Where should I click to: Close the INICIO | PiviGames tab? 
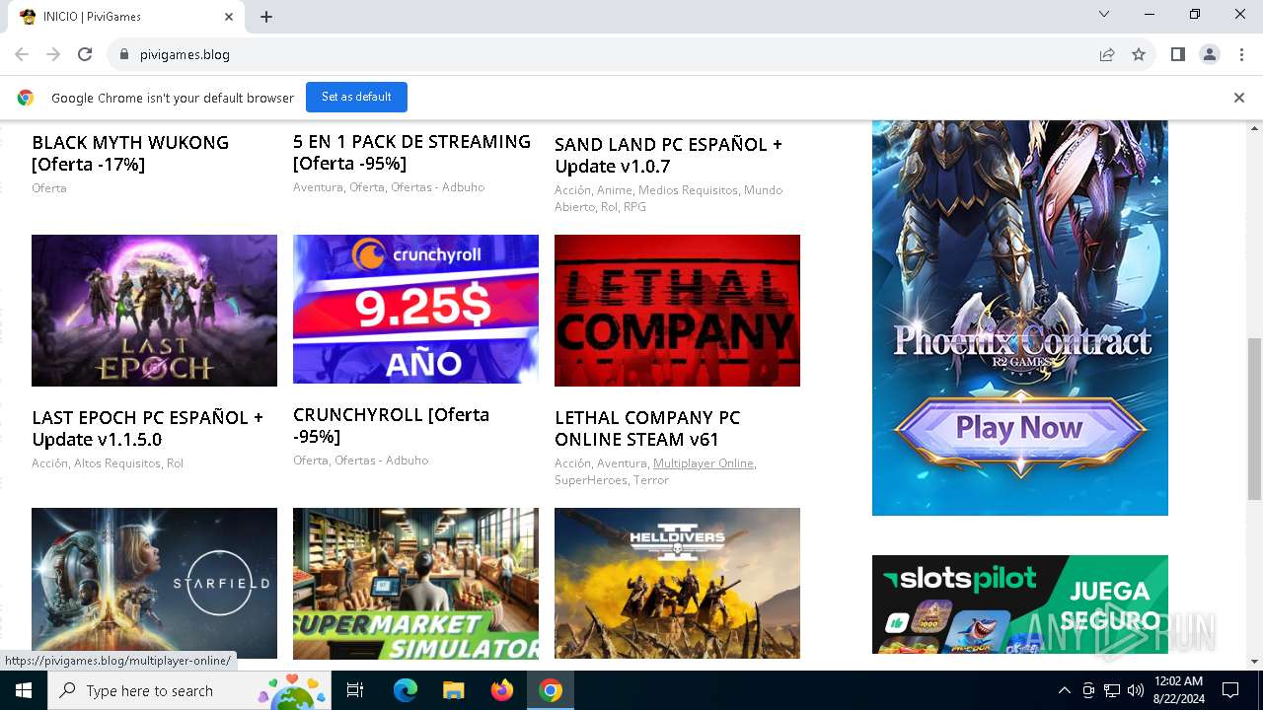click(x=229, y=17)
